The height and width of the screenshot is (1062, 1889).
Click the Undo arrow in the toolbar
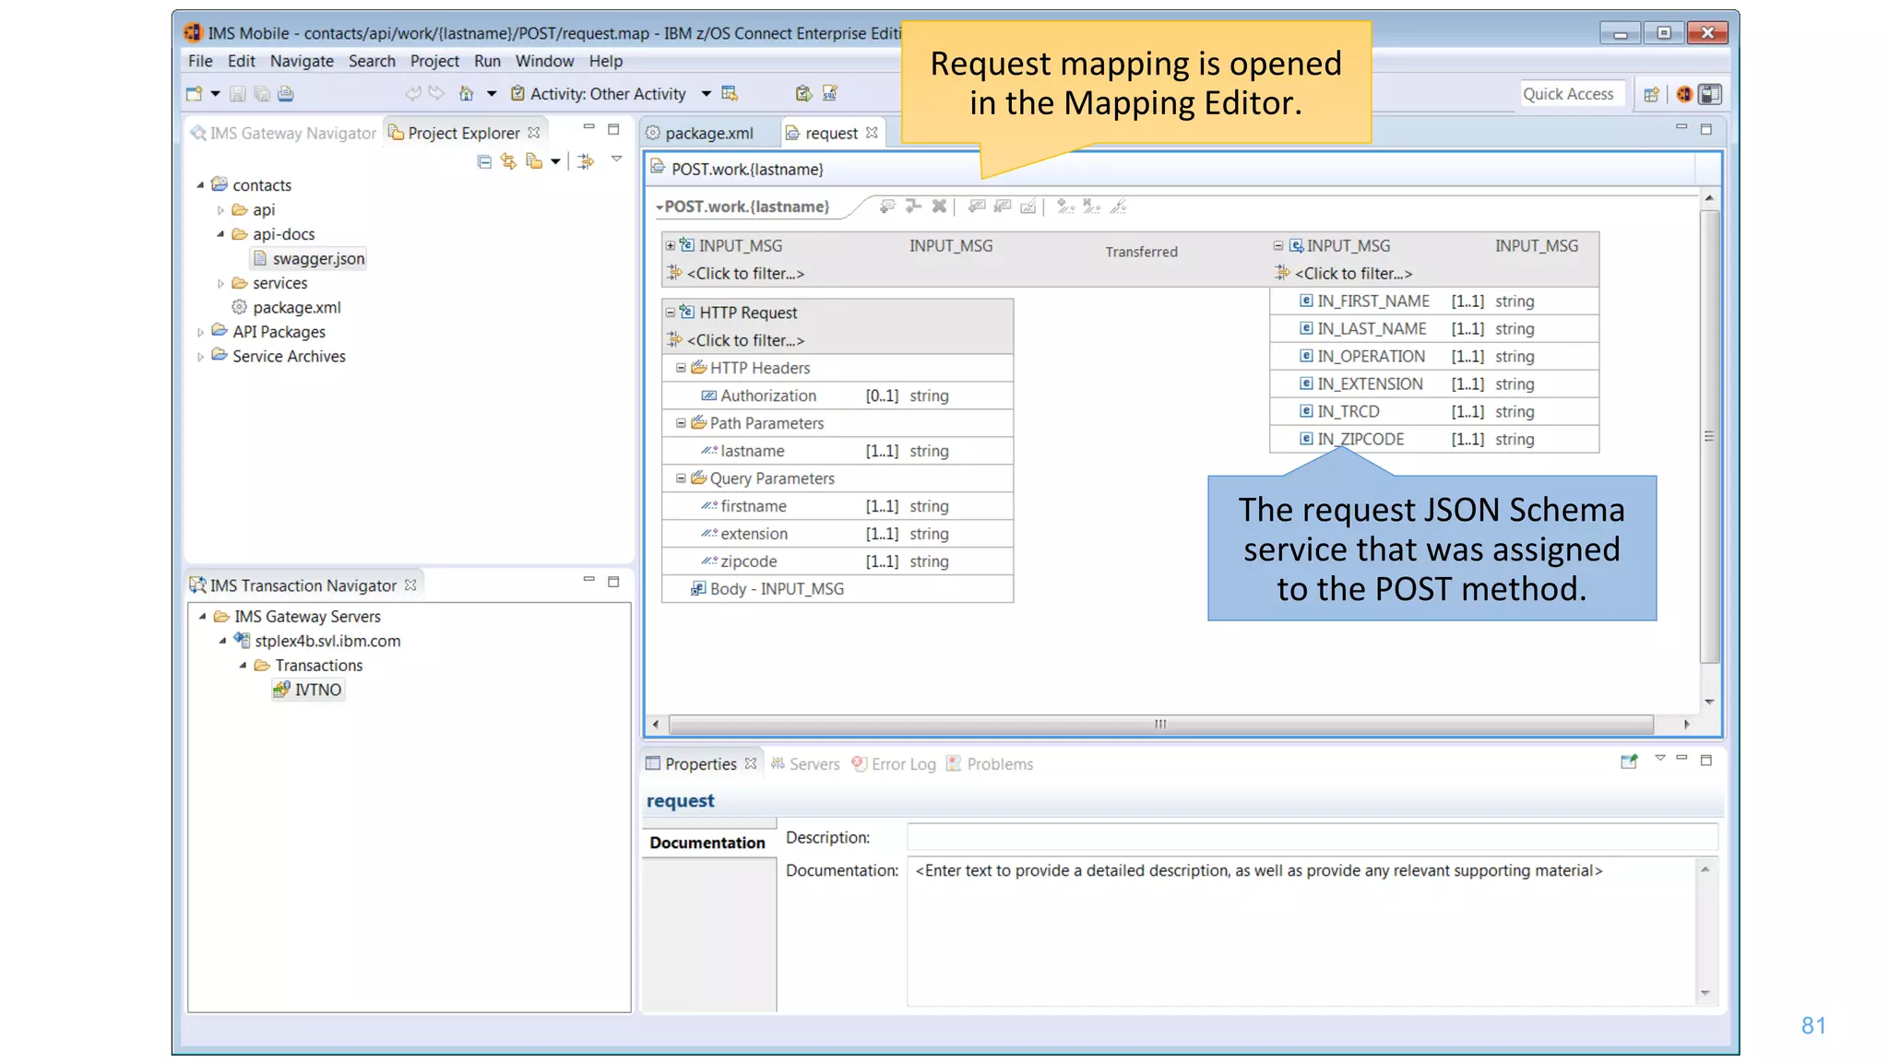tap(412, 93)
